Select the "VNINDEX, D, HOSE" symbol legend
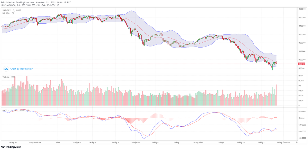308x150 pixels. pyautogui.click(x=12, y=11)
